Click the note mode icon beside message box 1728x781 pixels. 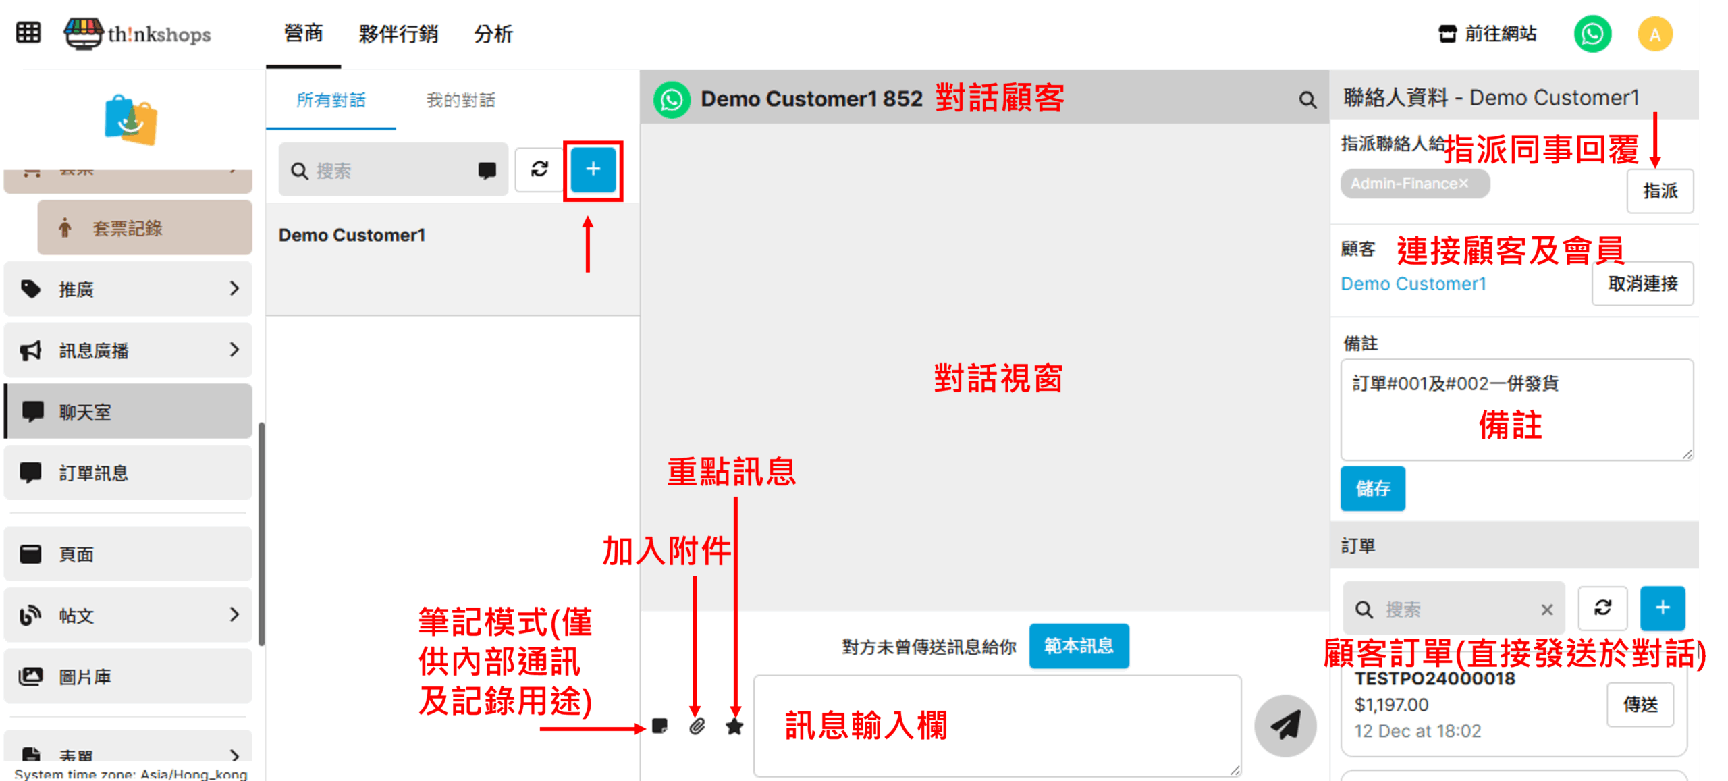[659, 726]
